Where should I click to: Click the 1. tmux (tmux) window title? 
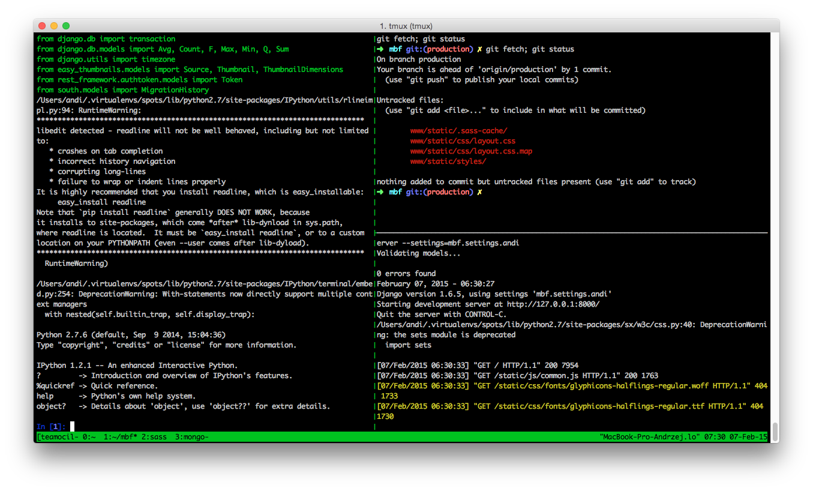(406, 26)
